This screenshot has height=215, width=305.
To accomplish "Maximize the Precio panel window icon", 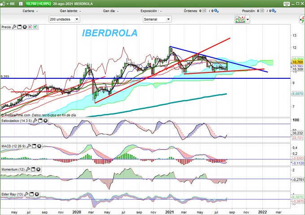I will [19, 27].
